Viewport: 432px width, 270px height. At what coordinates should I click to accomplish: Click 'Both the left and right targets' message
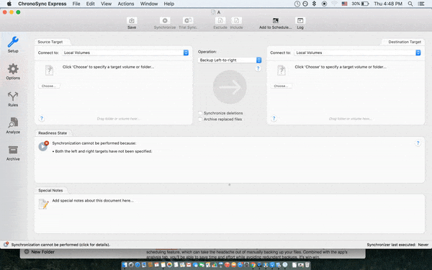(102, 151)
